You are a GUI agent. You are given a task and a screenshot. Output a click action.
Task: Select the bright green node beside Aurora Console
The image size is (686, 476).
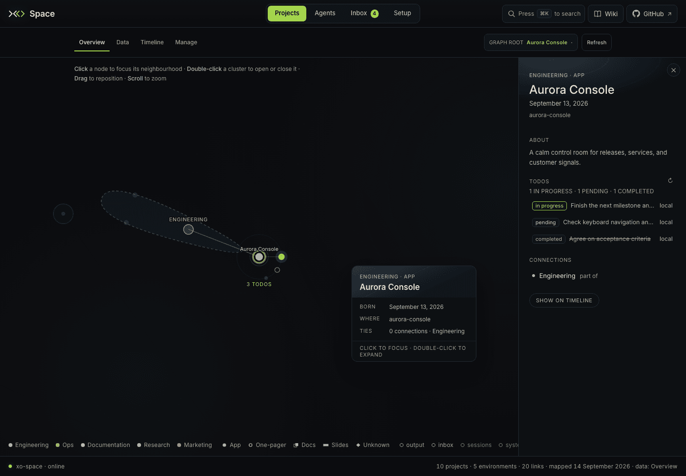282,257
